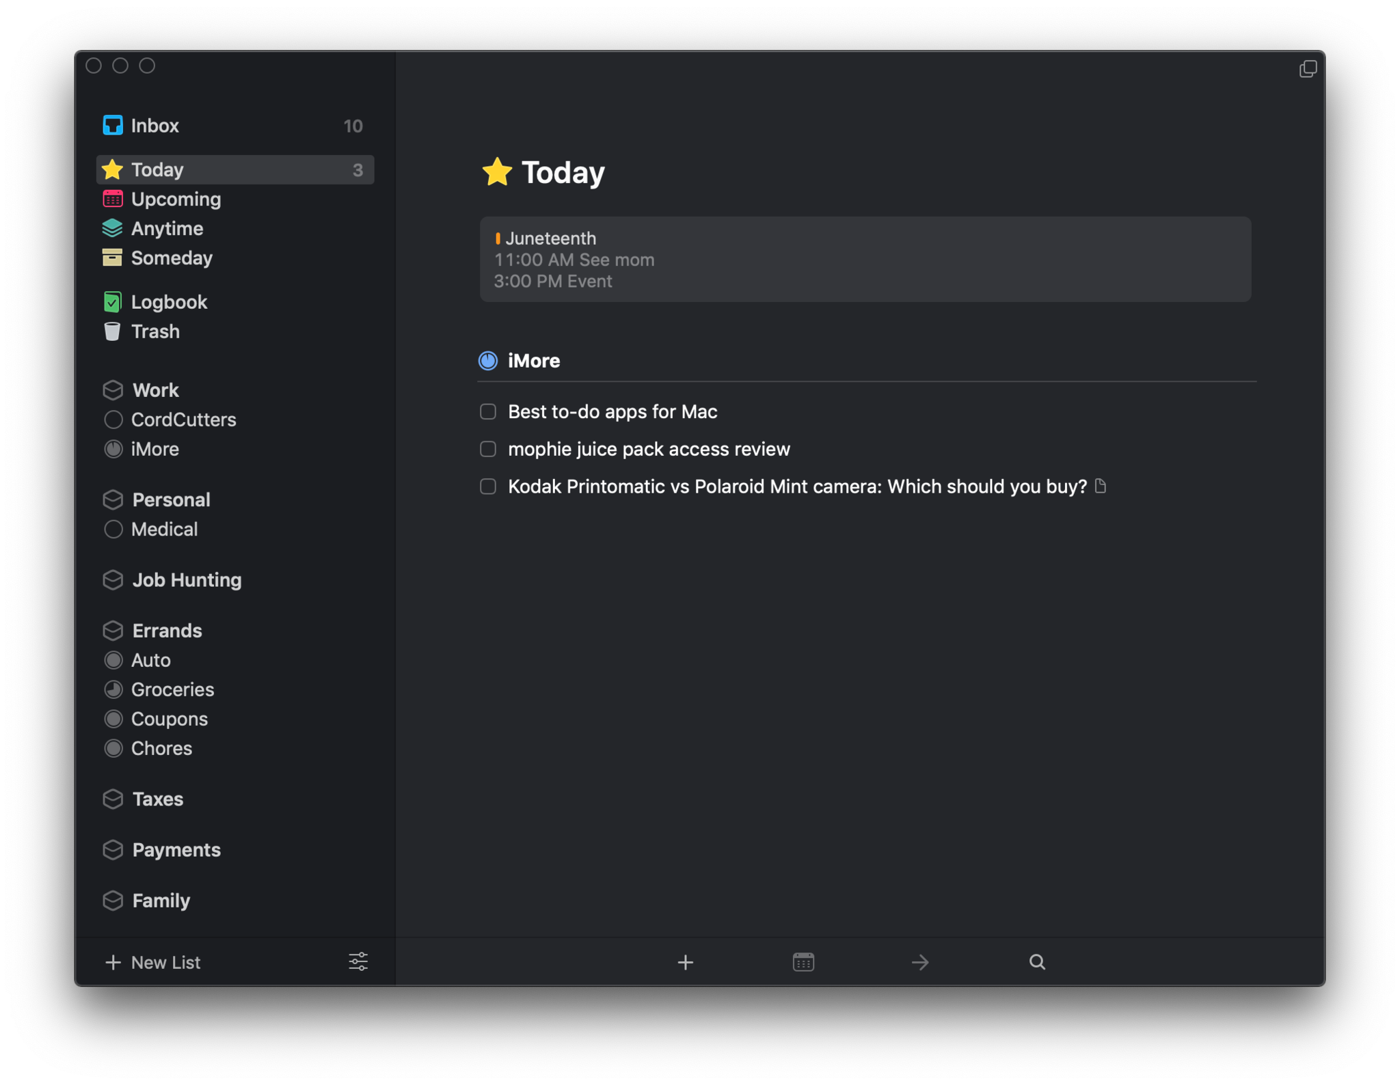Screen dimensions: 1400x1085
Task: Expand the Personal area group
Action: (170, 499)
